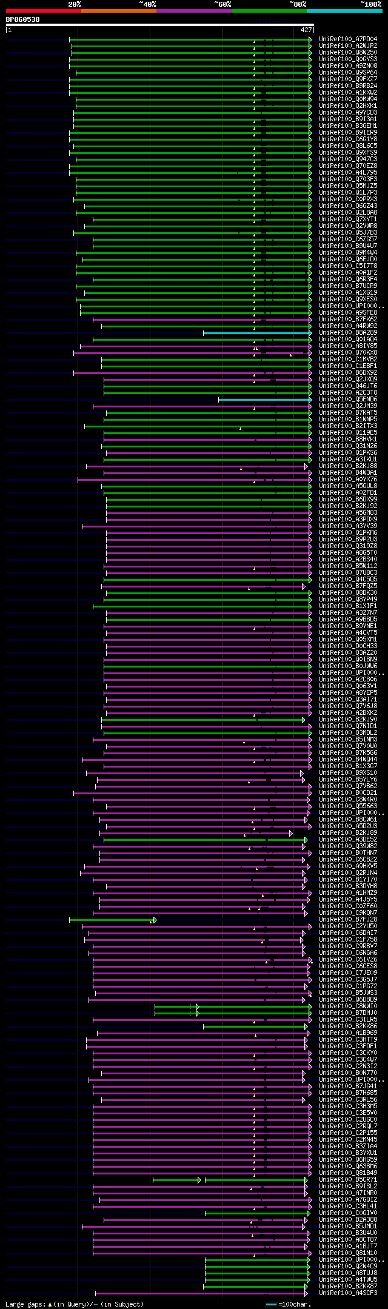Select the UniRef100_B0JWW6 label

[348, 666]
